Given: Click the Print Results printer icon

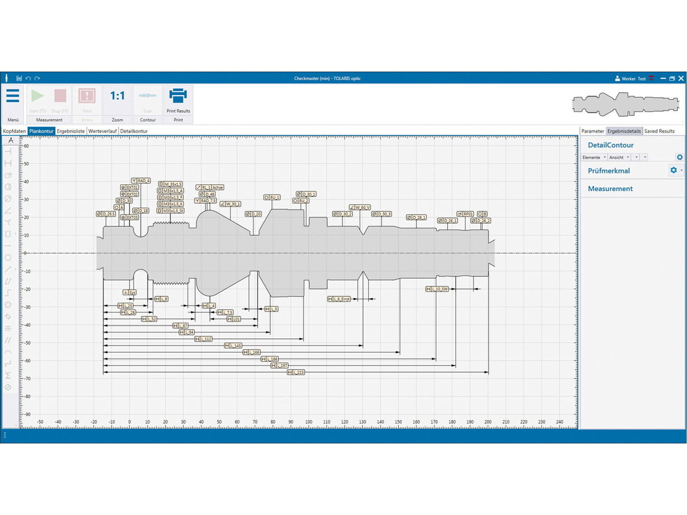Looking at the screenshot, I should (179, 96).
